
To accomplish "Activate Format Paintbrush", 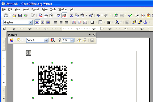I will pos(91,15).
